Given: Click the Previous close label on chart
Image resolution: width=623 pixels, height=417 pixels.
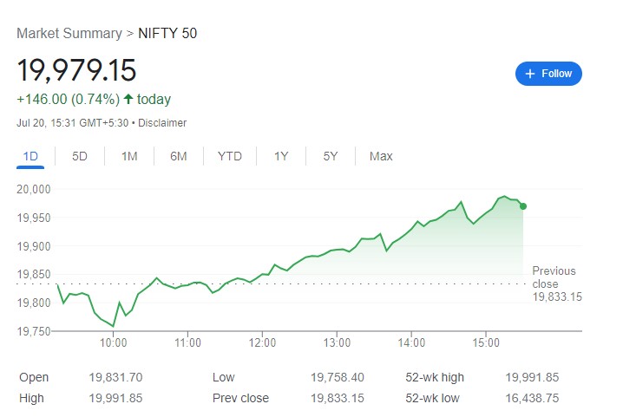Looking at the screenshot, I should click(554, 277).
